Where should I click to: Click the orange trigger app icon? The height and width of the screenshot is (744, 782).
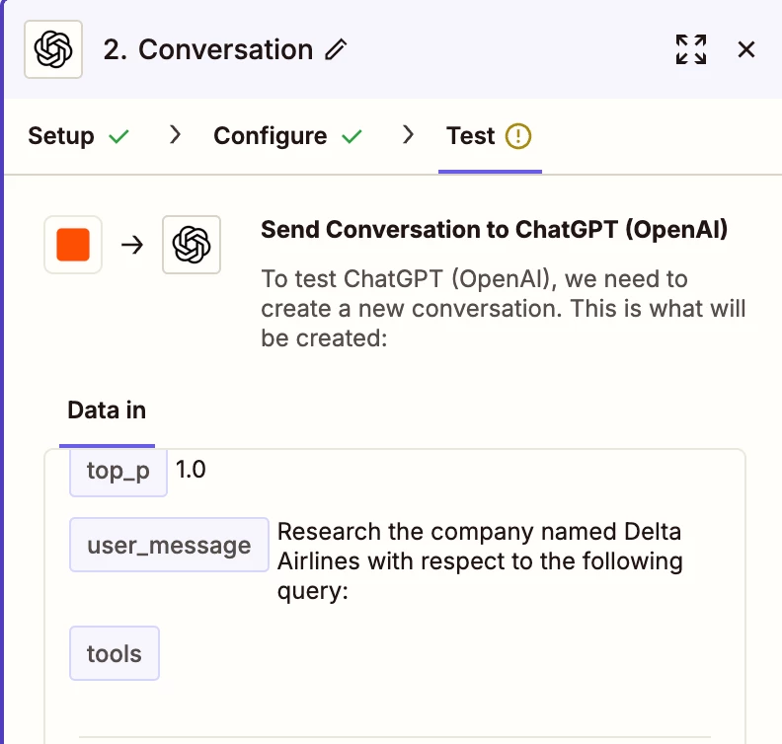click(73, 245)
